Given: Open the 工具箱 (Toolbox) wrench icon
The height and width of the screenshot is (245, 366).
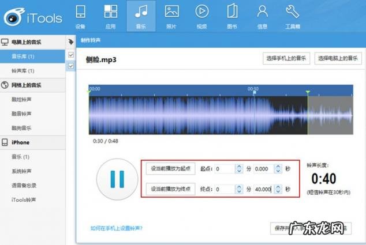Looking at the screenshot, I should point(293,13).
